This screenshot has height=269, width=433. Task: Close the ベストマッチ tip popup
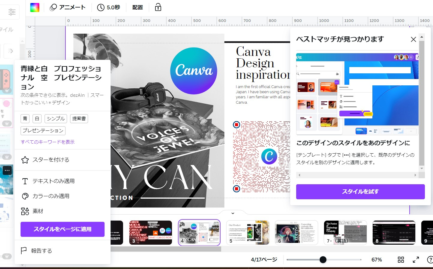413,39
